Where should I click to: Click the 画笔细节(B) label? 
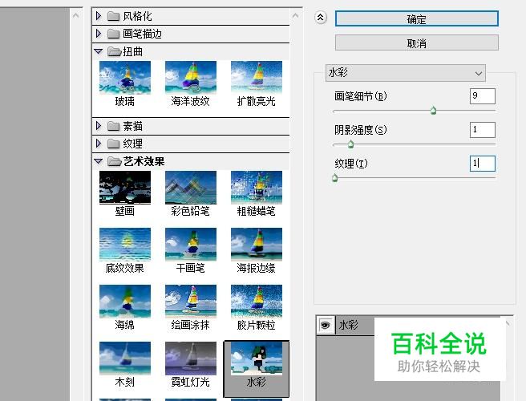[361, 96]
